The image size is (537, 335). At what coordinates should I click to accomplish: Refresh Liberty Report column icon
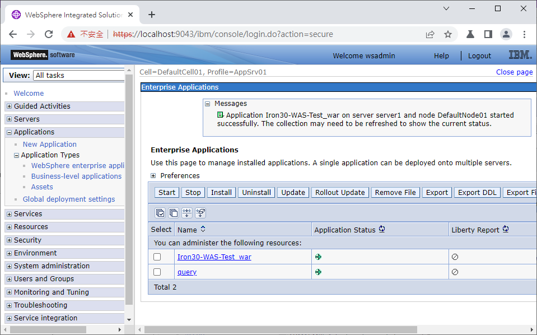tap(506, 229)
